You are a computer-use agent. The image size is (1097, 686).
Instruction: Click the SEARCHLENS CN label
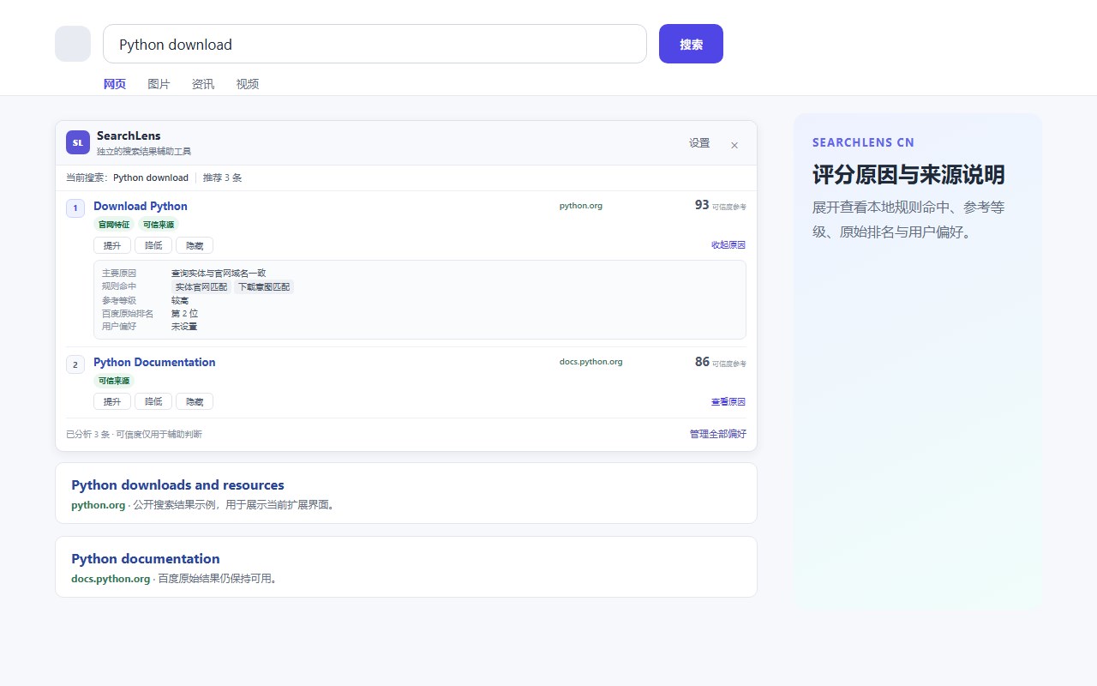[x=863, y=142]
